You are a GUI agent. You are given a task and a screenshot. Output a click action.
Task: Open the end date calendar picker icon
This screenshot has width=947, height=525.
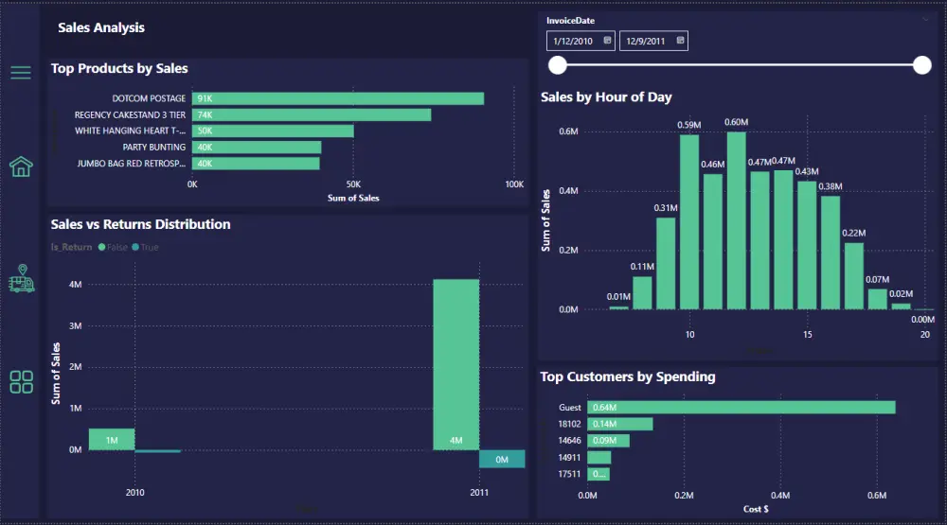tap(680, 41)
